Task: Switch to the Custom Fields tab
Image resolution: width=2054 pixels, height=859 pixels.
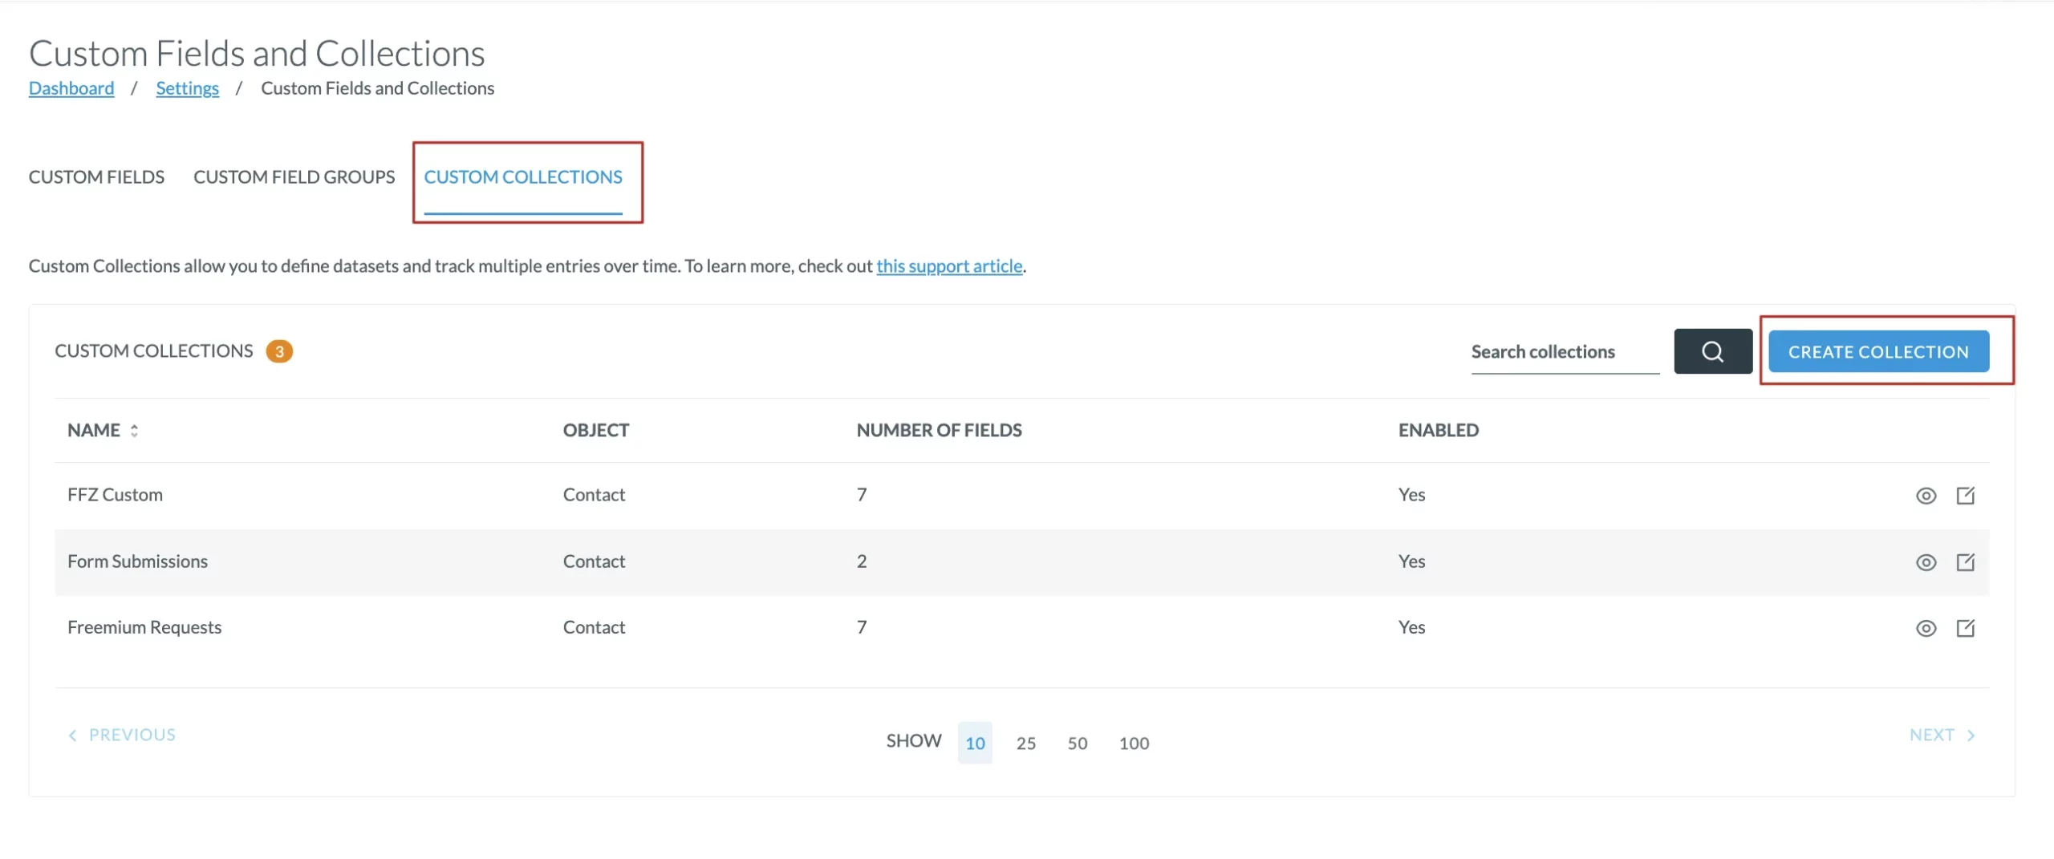Action: [96, 177]
